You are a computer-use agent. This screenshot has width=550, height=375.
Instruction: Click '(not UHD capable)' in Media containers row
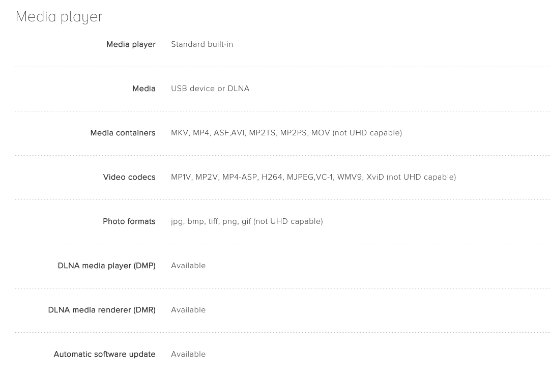point(367,133)
